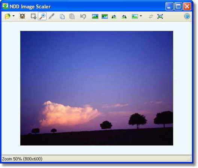Click the Zoom 50% status bar text
Screen dimensions: 198x168
[22, 159]
